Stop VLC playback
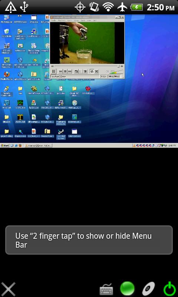 (x=65, y=71)
